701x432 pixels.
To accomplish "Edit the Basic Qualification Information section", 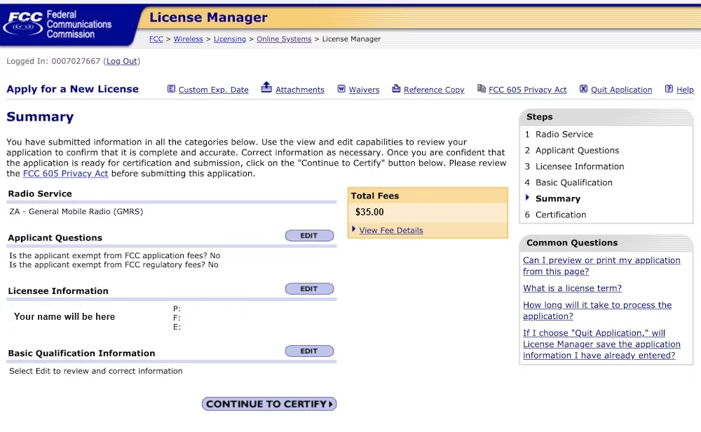I will point(309,351).
